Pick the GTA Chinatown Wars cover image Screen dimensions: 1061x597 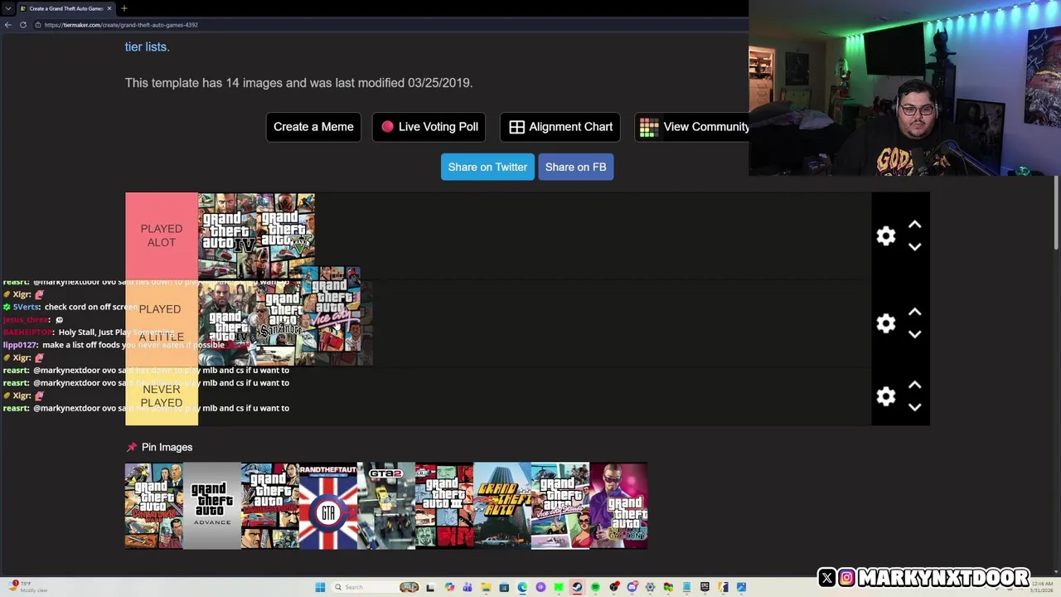tap(154, 506)
